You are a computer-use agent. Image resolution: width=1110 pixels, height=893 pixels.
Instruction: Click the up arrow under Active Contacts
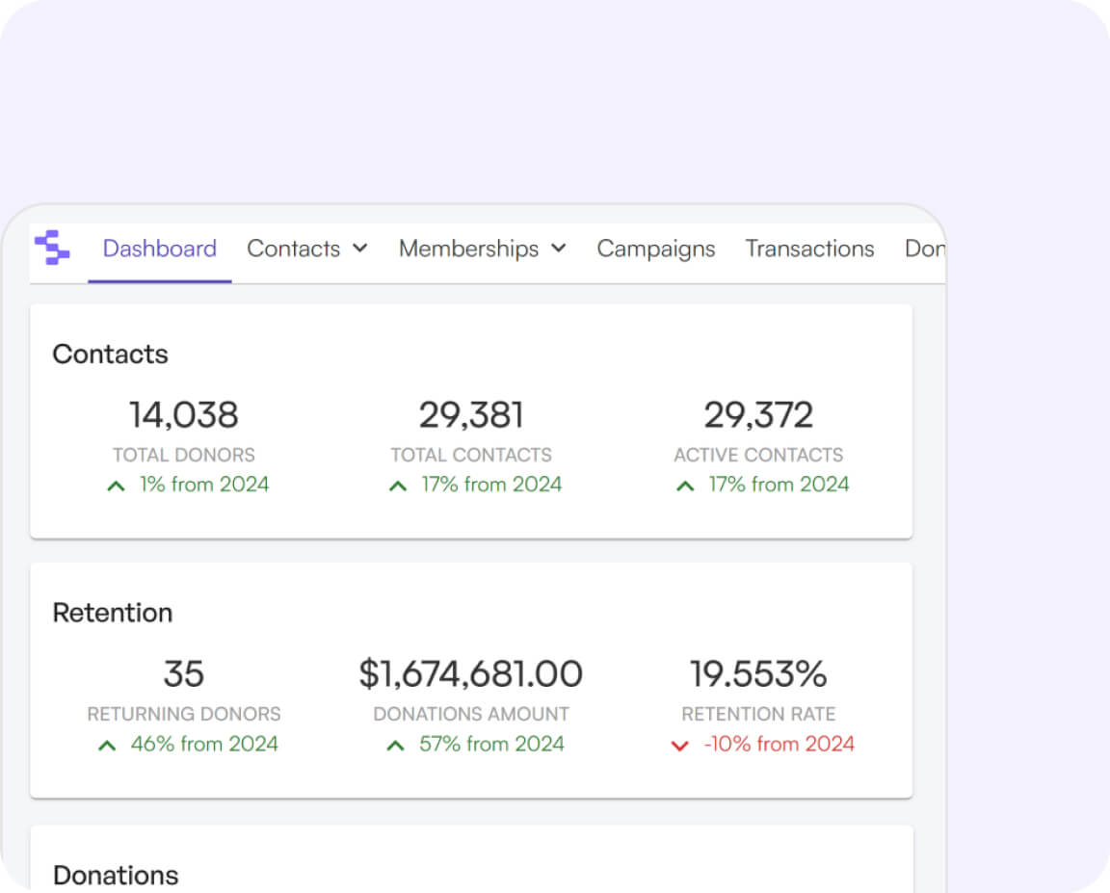click(x=685, y=486)
